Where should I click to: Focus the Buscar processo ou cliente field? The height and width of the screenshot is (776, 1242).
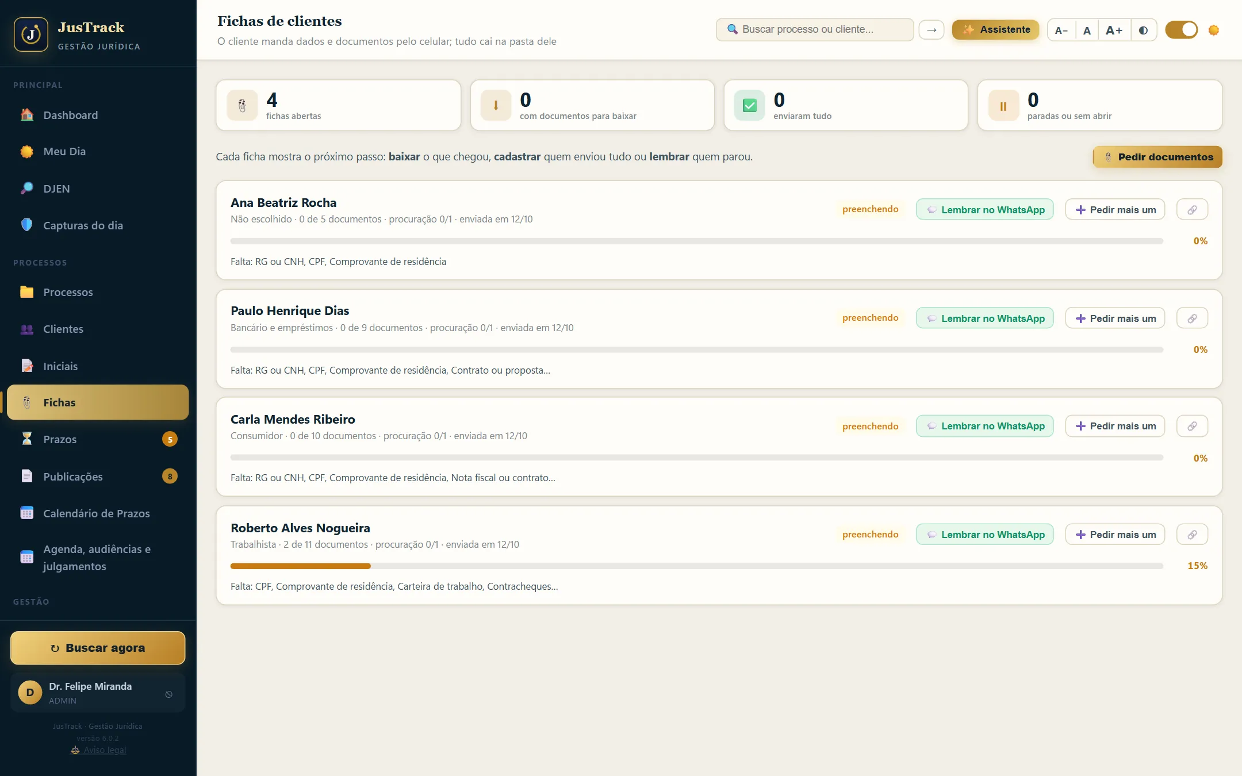pos(815,30)
